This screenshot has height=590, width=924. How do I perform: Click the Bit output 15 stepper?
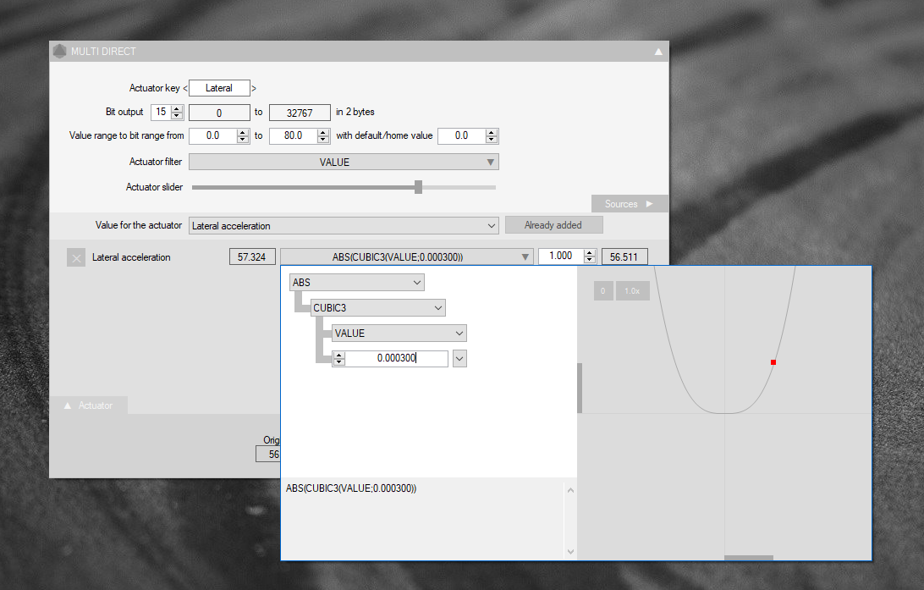177,112
